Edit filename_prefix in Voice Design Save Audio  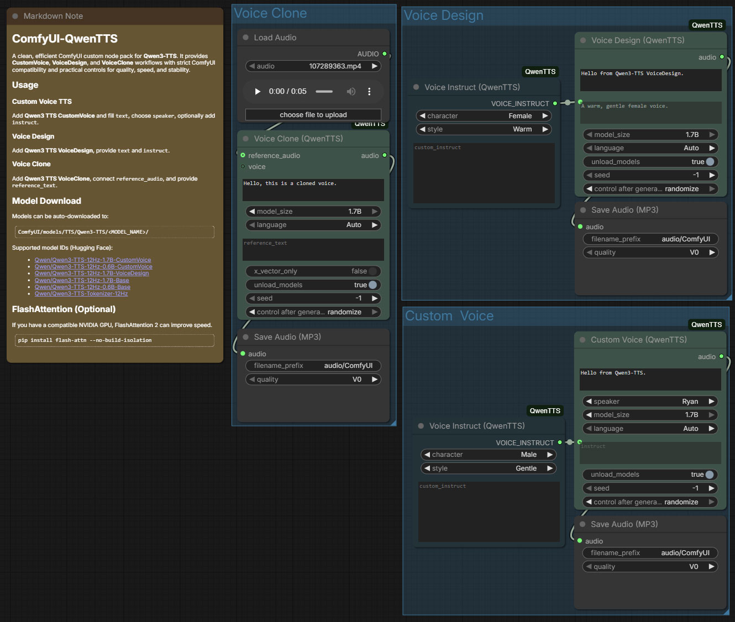(x=651, y=239)
